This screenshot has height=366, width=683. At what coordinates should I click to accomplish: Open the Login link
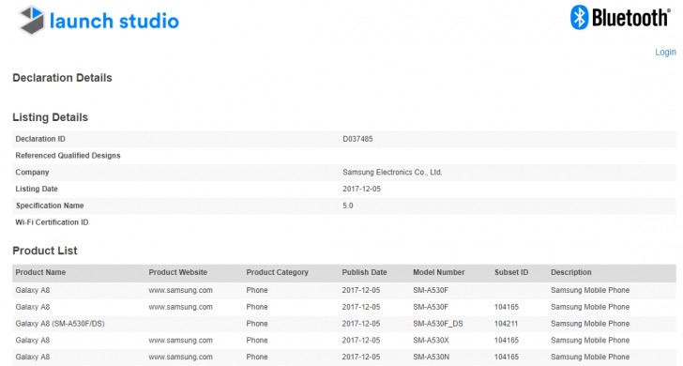(x=665, y=53)
